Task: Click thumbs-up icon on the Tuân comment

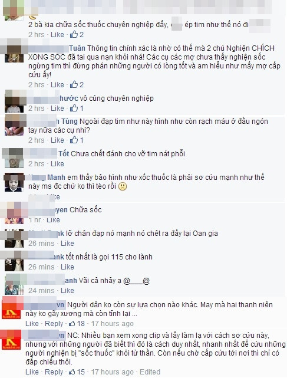Action: pos(74,84)
